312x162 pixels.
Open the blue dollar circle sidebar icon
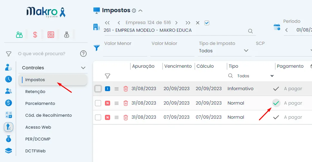[8, 103]
